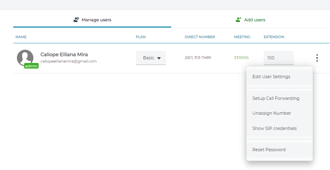Click Caliope's gray avatar picture
The height and width of the screenshot is (170, 330).
click(x=25, y=58)
